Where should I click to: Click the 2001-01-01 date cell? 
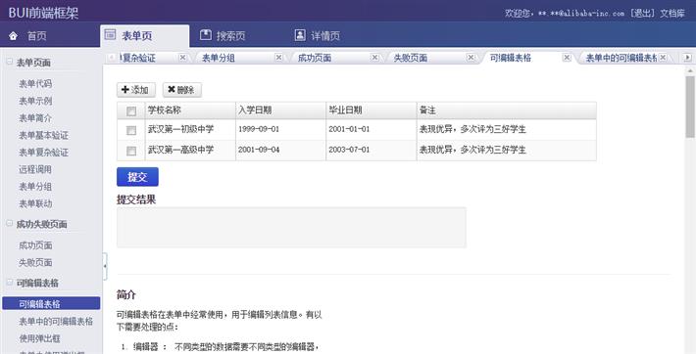click(372, 129)
